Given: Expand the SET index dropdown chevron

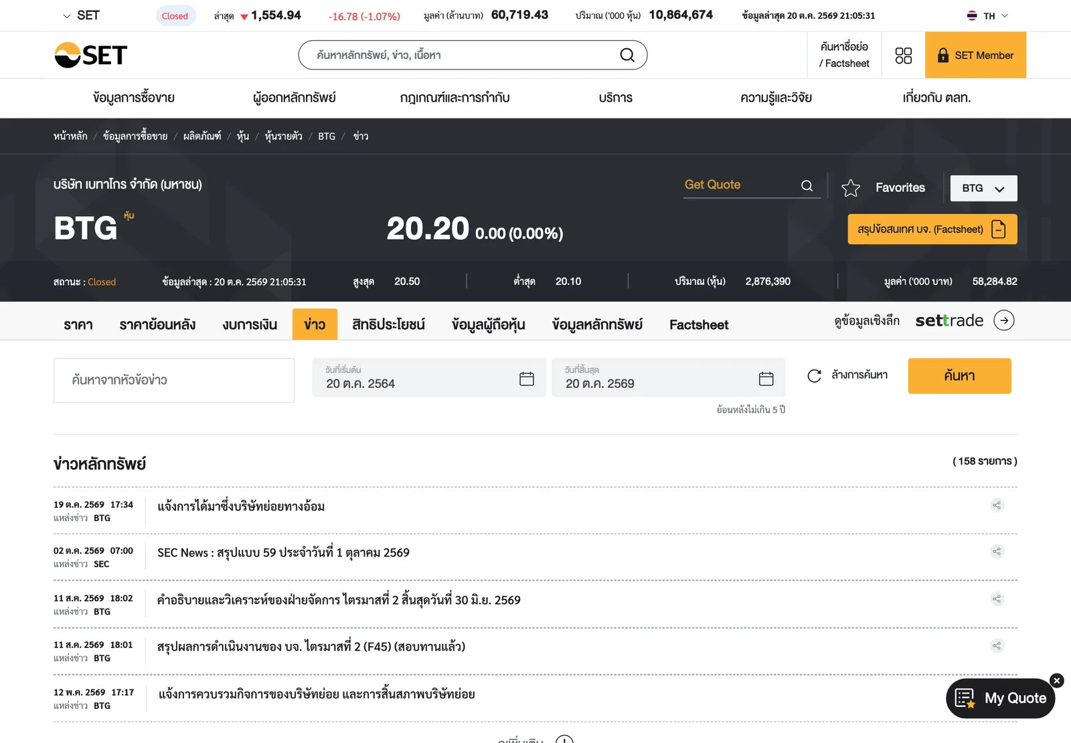Looking at the screenshot, I should click(67, 16).
